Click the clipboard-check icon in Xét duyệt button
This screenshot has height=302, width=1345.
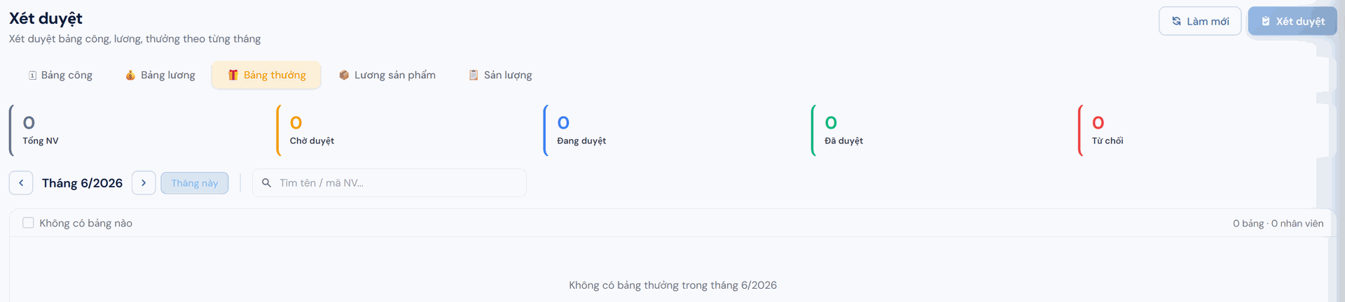point(1266,22)
